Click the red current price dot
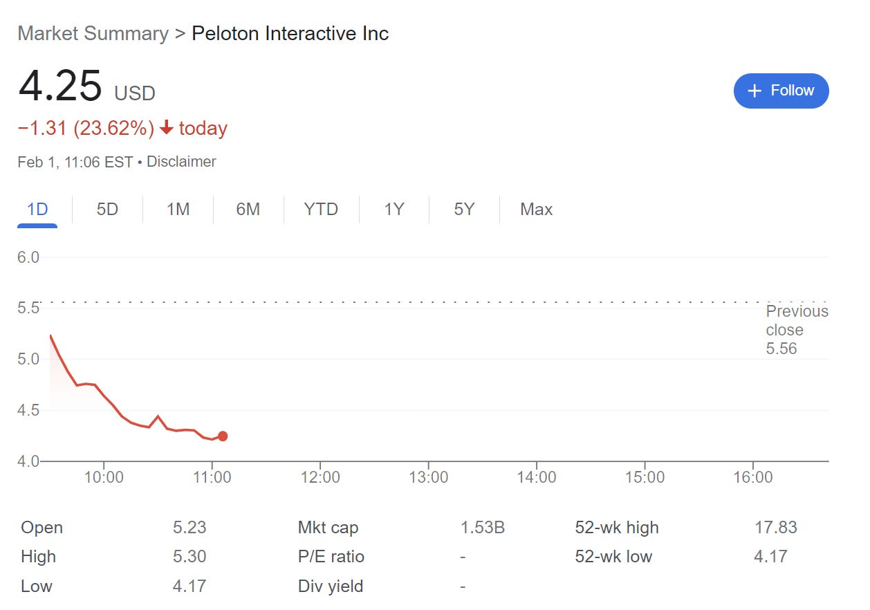 223,436
